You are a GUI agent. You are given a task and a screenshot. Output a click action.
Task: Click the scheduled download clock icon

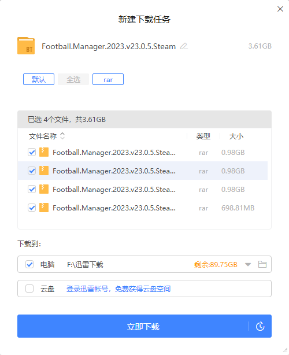click(260, 326)
